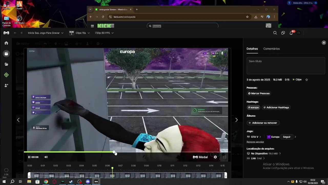Favorite the clip with the star icon

(x=306, y=80)
